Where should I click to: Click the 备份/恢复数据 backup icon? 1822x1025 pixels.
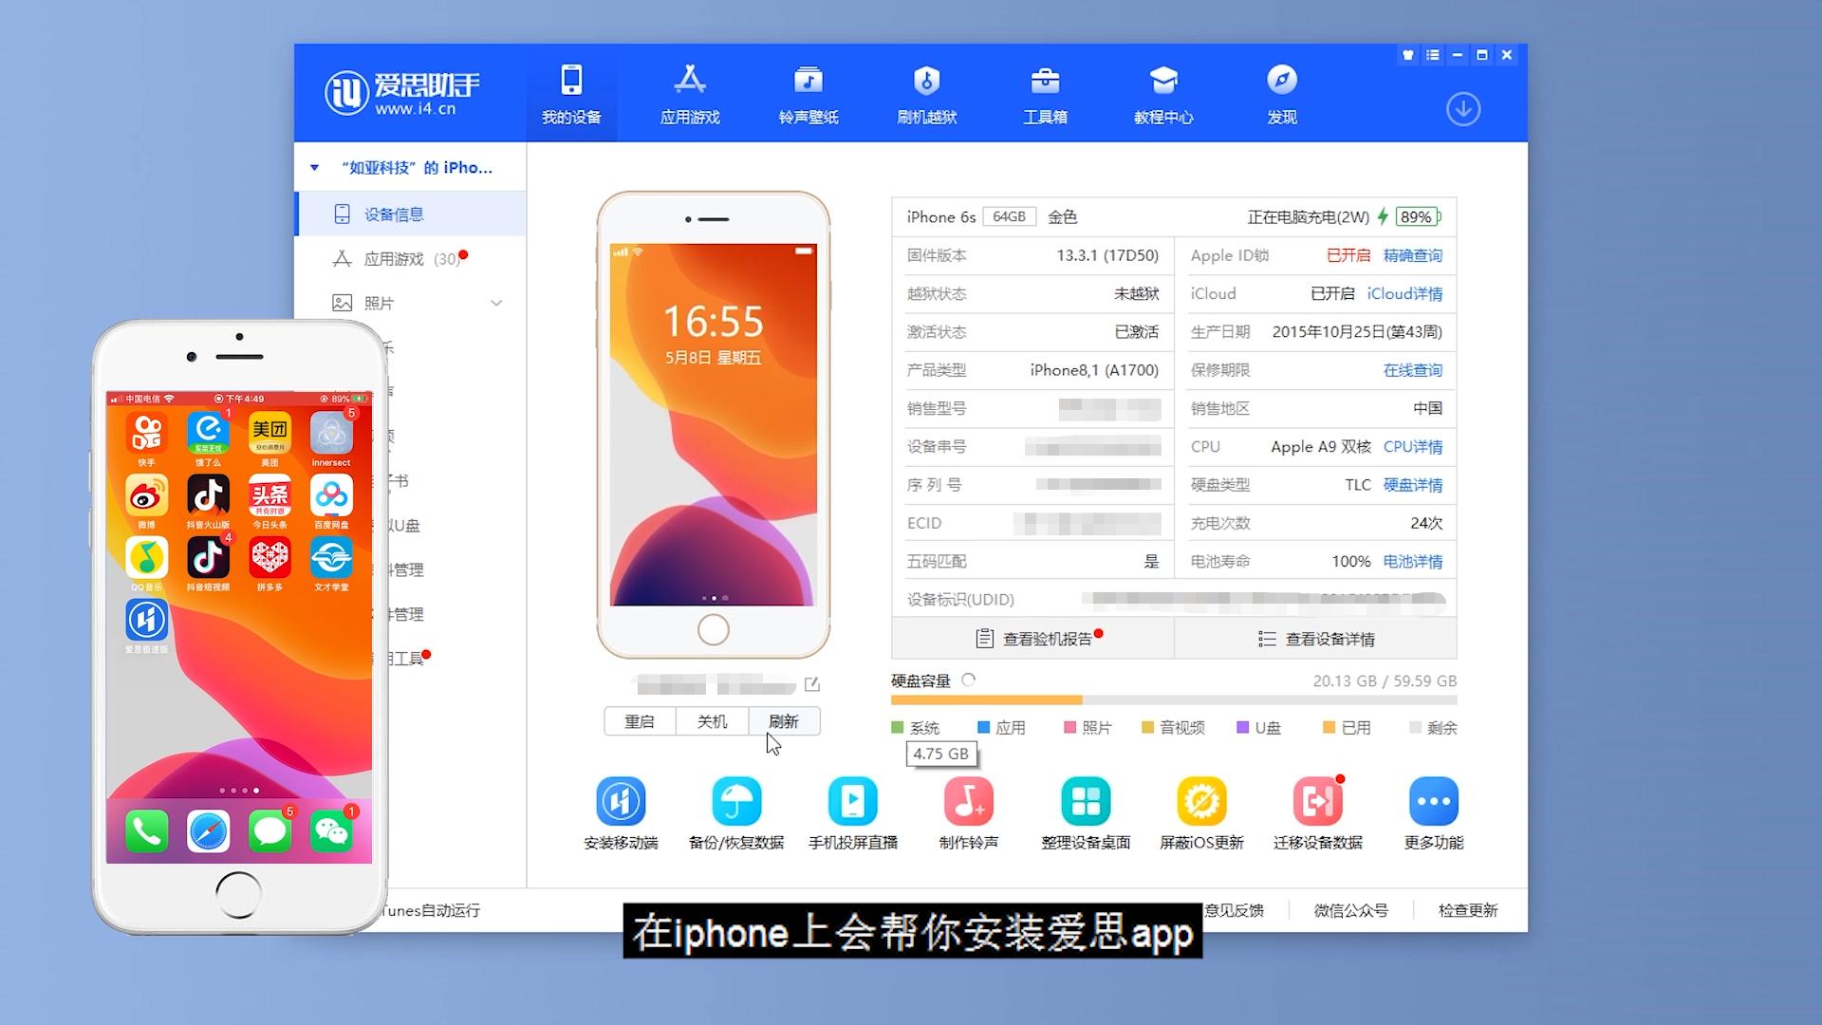(737, 802)
